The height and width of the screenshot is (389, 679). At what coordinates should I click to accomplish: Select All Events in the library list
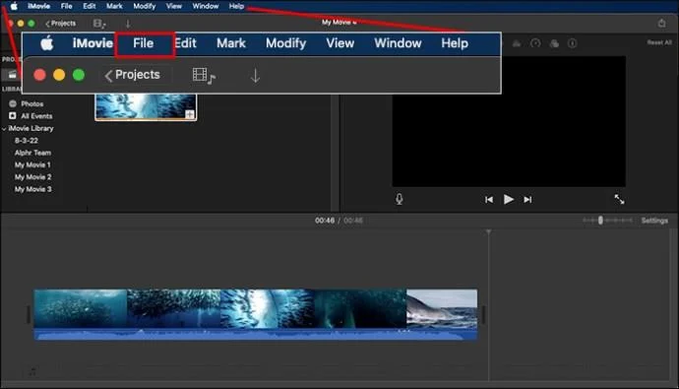[x=36, y=116]
